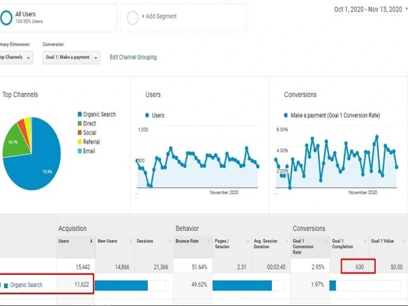The height and width of the screenshot is (306, 408).
Task: Click the goal value $0.00
Action: 397,267
